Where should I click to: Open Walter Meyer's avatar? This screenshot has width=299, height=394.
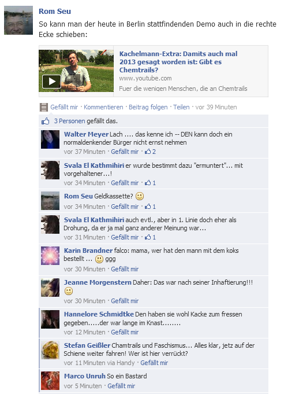50,139
